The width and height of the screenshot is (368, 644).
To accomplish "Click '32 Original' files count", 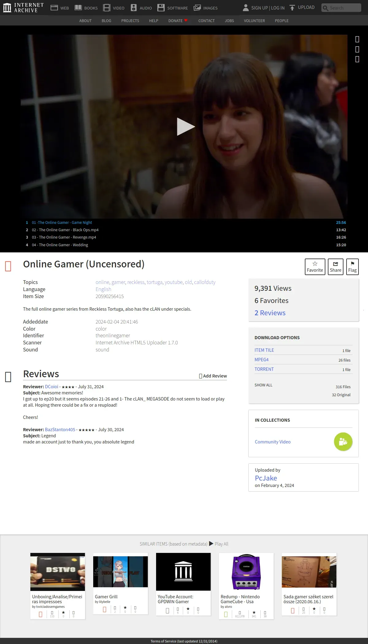I will (x=341, y=395).
